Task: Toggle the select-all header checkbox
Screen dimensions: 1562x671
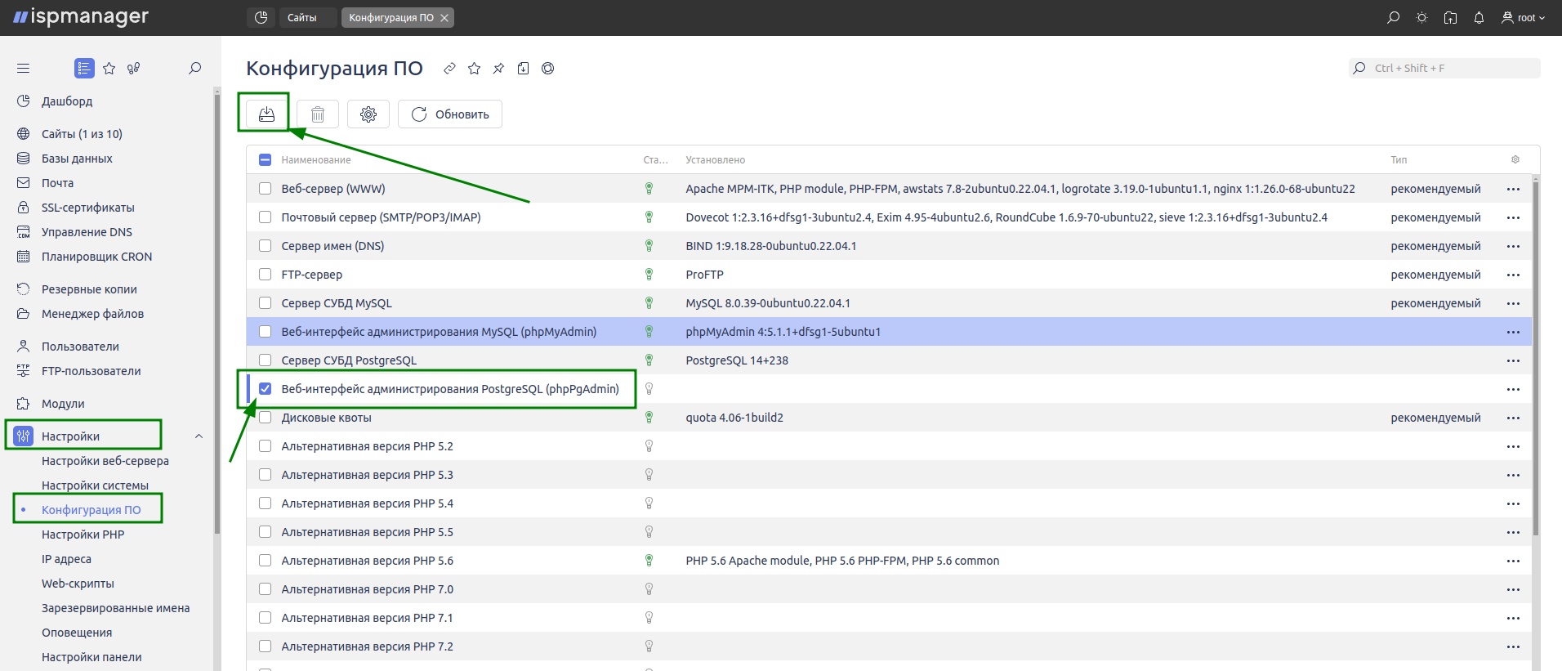Action: pyautogui.click(x=265, y=160)
